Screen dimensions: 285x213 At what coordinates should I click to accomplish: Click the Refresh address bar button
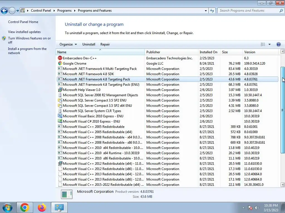[x=212, y=11]
